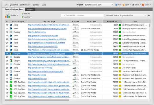
Task: Open the Window menu
Action: point(36,5)
